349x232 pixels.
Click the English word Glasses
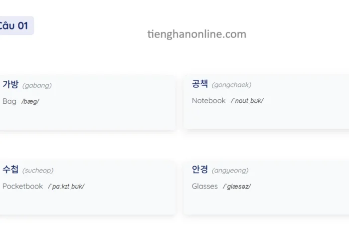tap(205, 186)
